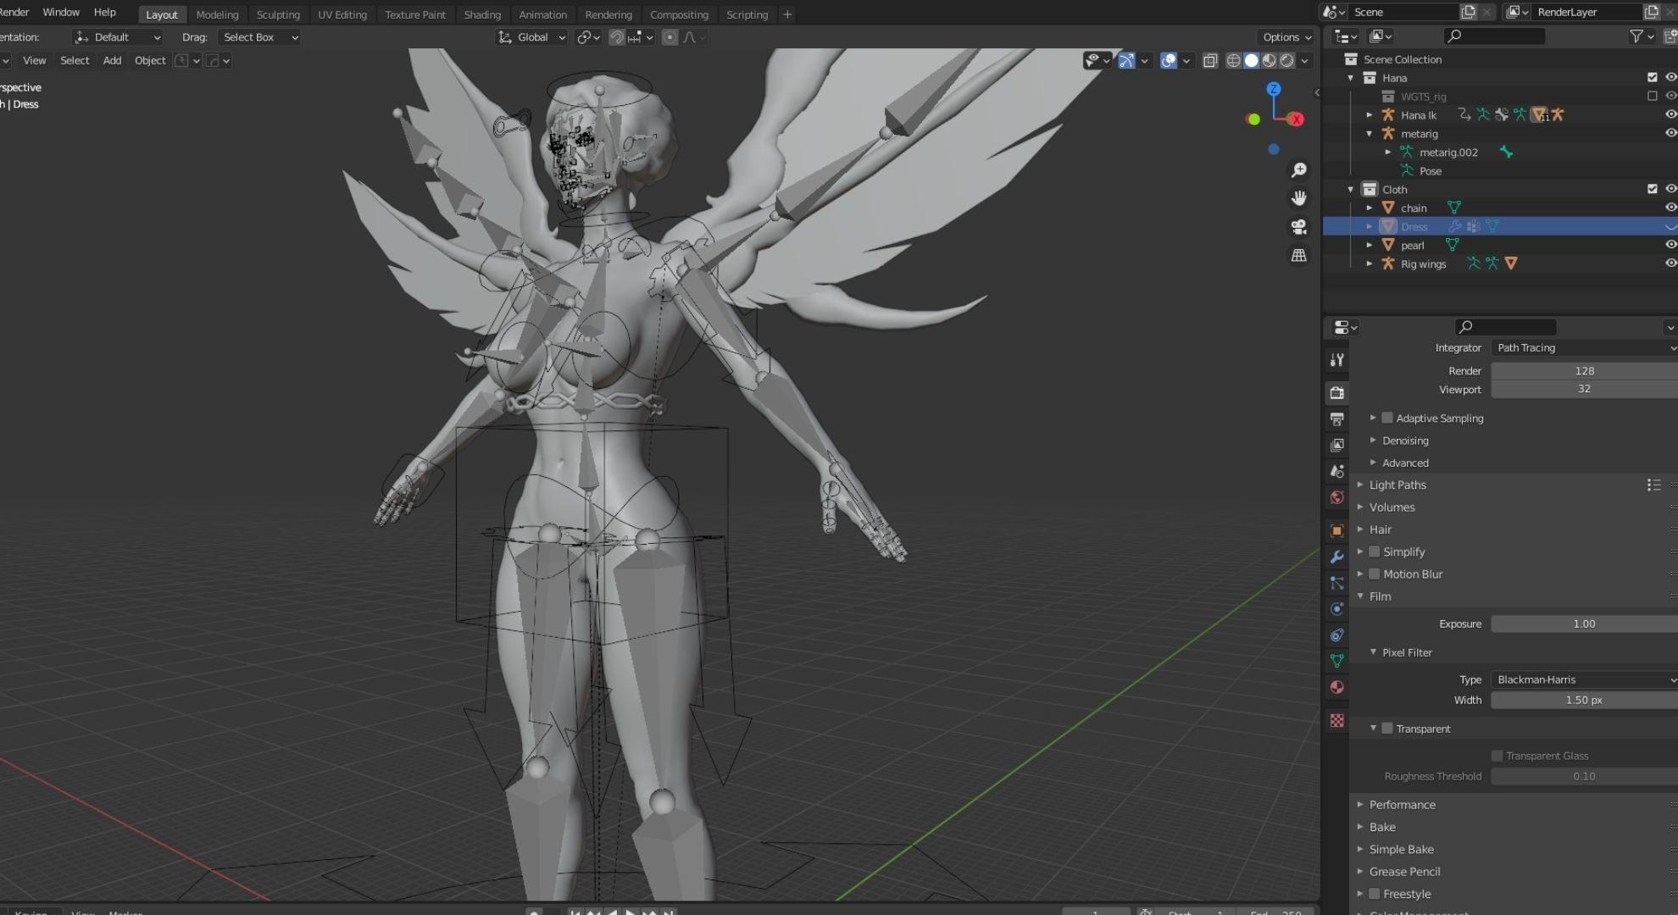Switch perspective/orthographic grid icon
This screenshot has height=915, width=1678.
[x=1298, y=255]
